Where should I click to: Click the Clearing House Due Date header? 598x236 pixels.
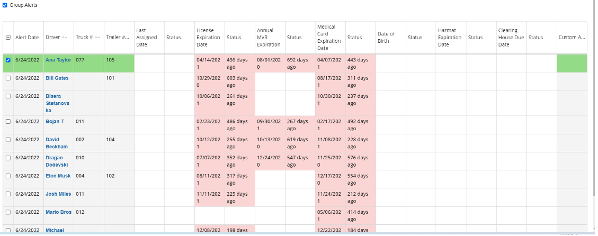pos(511,38)
